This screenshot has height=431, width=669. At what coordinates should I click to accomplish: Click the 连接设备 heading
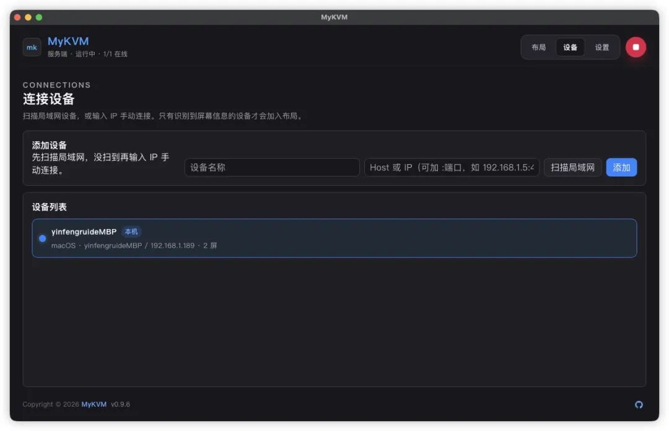click(49, 99)
